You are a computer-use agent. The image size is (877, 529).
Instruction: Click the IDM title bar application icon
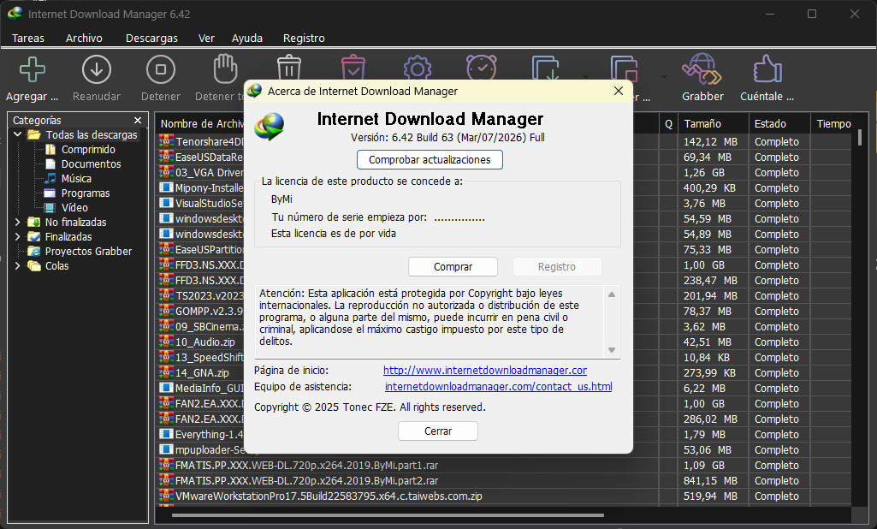15,14
